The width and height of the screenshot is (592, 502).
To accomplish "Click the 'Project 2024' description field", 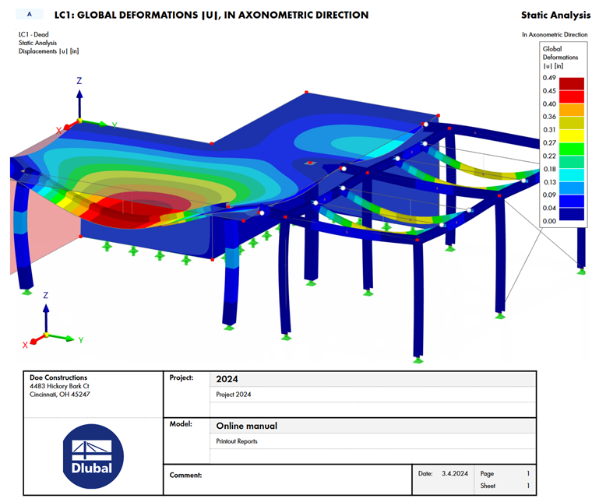I will 372,395.
